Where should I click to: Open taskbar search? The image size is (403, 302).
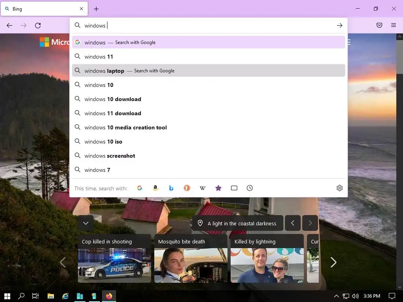pyautogui.click(x=21, y=296)
